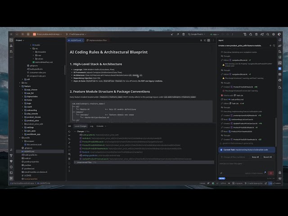
Task: Open navigation/Route.kt link in first Edited entry
Action: [x=240, y=60]
